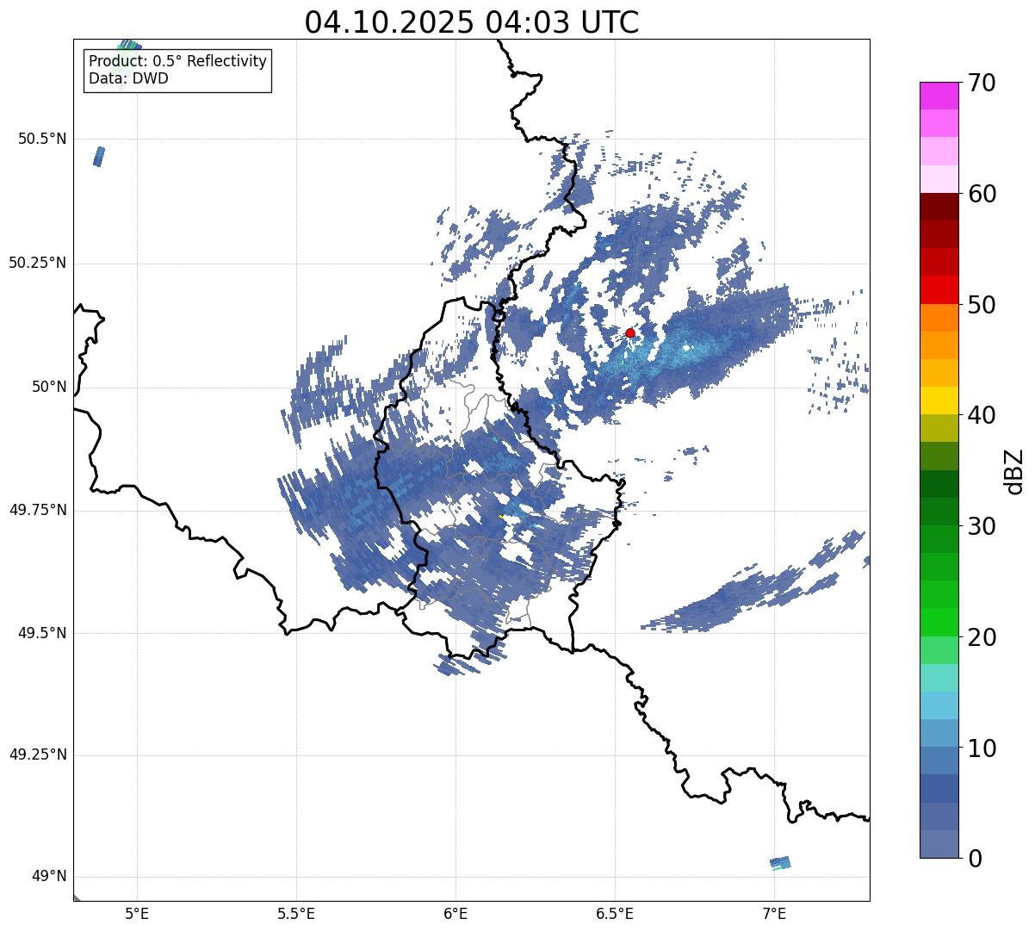Click the 50°N latitude label
The image size is (1035, 931).
point(49,387)
